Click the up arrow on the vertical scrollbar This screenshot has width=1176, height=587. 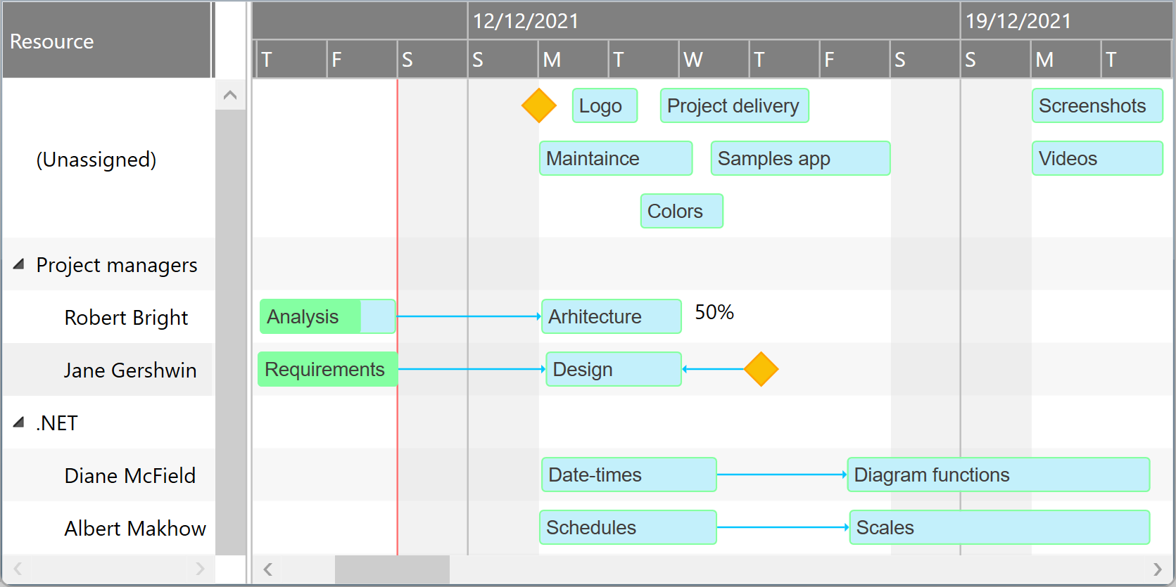[229, 94]
